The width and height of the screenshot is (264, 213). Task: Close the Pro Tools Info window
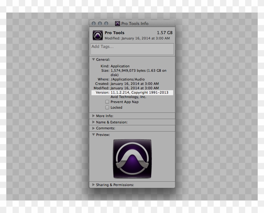[x=94, y=23]
